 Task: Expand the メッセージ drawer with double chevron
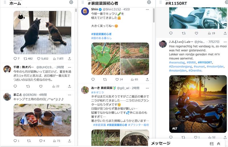pos(218,144)
